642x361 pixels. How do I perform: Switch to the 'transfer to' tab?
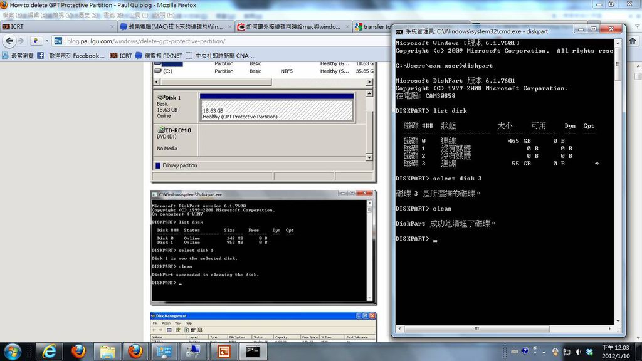pyautogui.click(x=372, y=26)
